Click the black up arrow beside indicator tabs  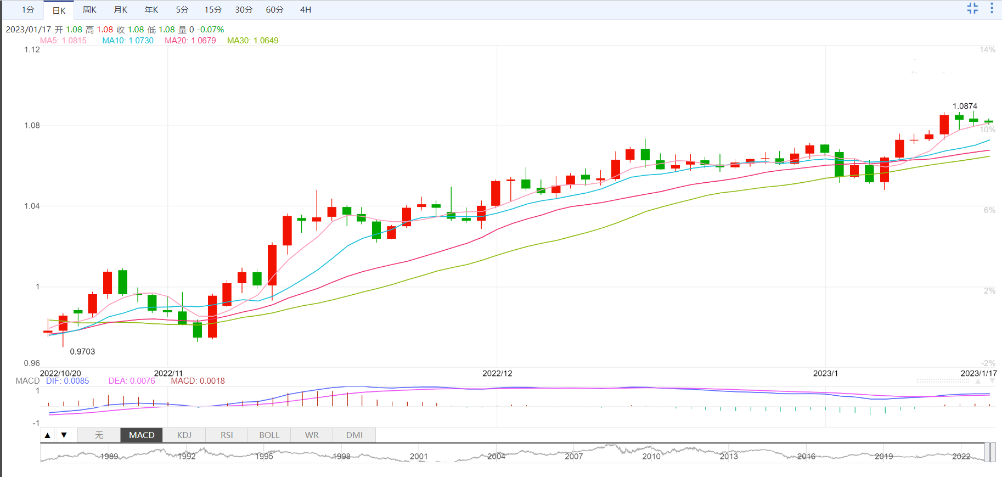click(48, 435)
